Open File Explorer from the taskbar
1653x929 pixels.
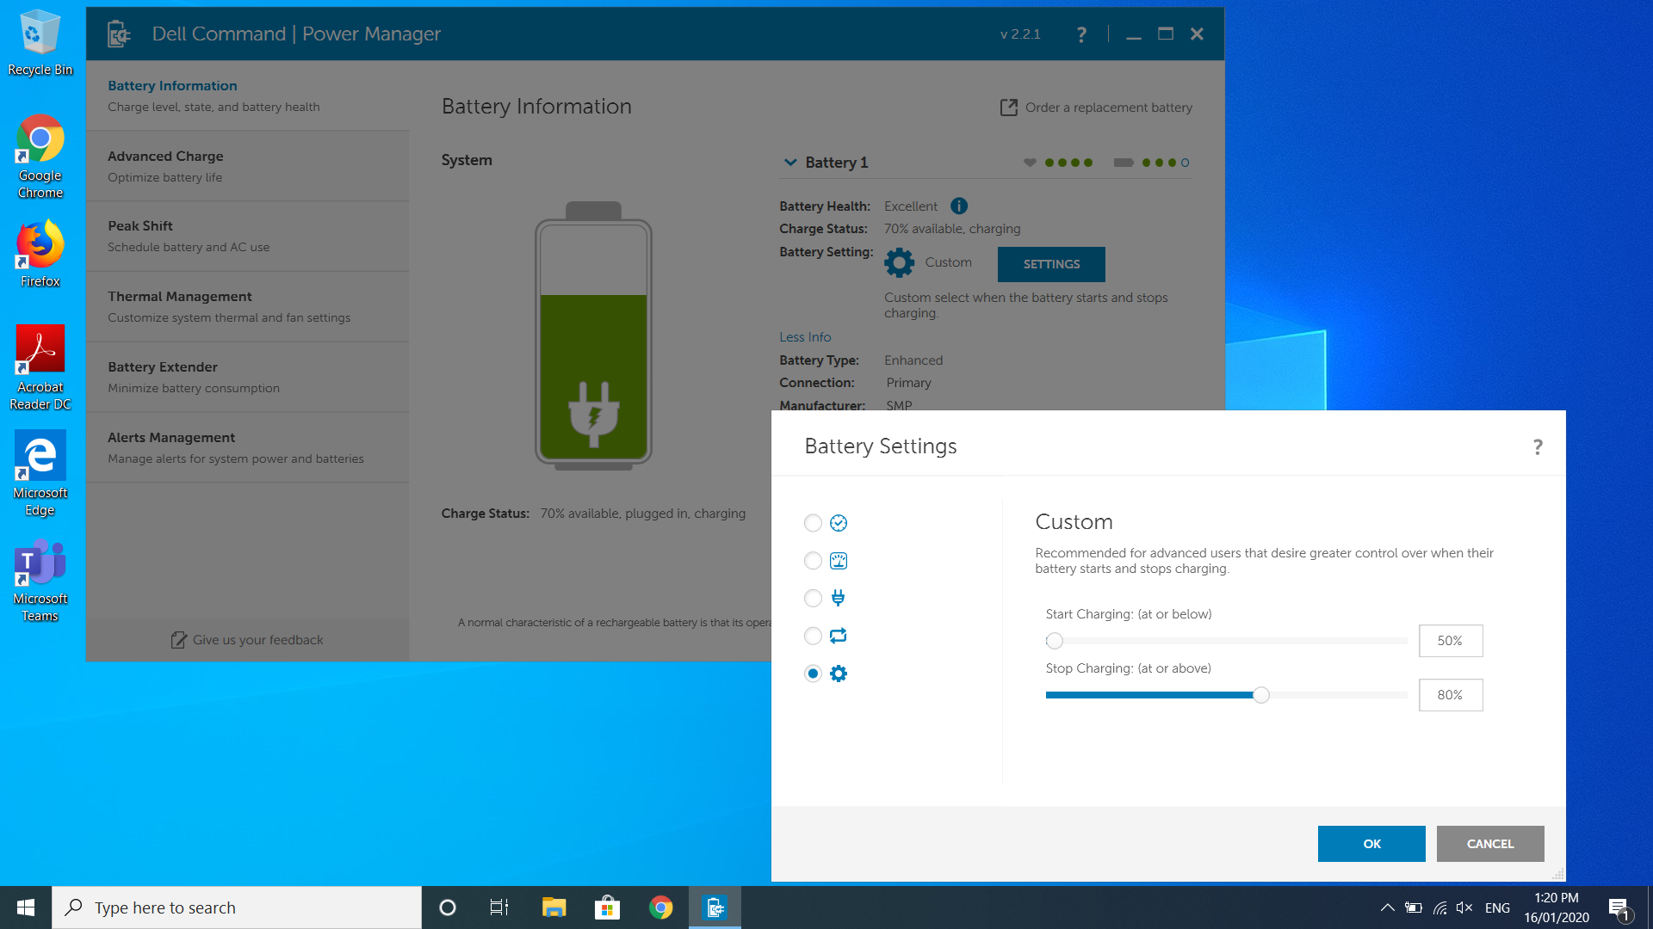[554, 907]
